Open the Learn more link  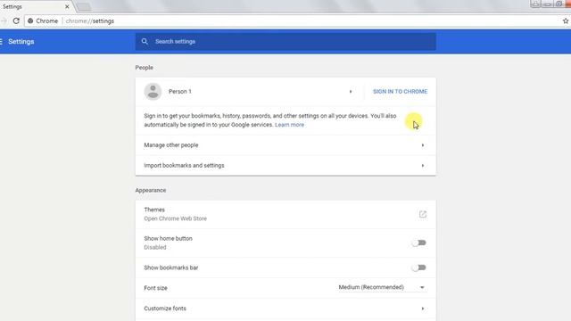tap(289, 125)
